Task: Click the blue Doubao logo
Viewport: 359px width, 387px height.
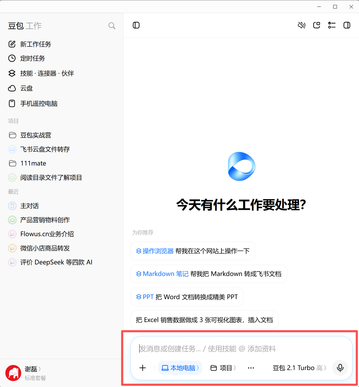Action: click(241, 166)
